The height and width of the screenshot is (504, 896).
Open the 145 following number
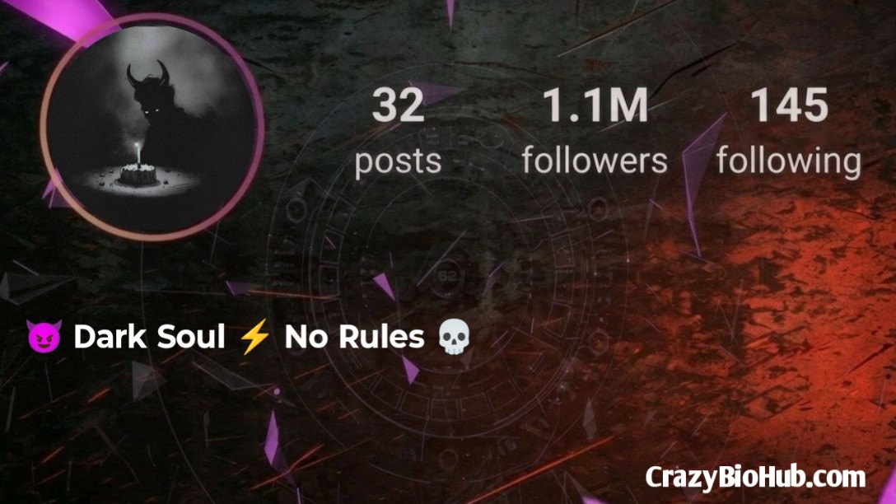pyautogui.click(x=789, y=105)
